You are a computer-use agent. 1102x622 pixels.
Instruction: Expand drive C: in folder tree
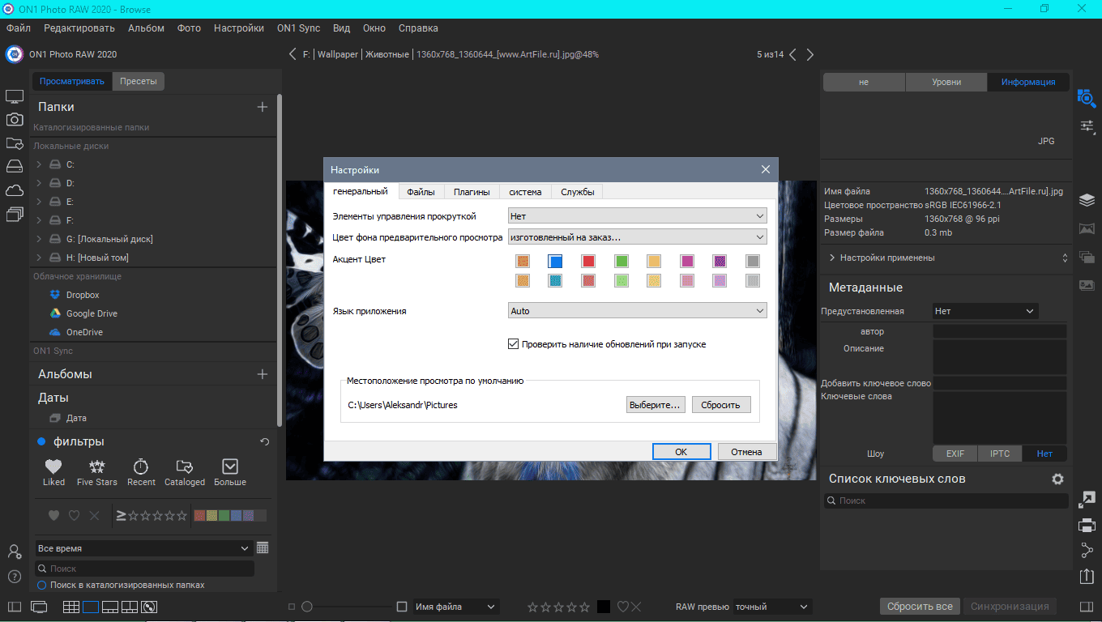pyautogui.click(x=39, y=164)
